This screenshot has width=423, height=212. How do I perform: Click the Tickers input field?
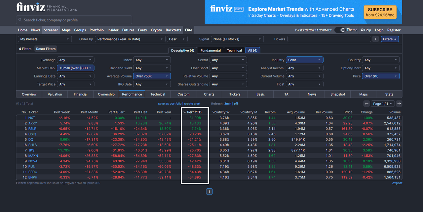click(329, 39)
